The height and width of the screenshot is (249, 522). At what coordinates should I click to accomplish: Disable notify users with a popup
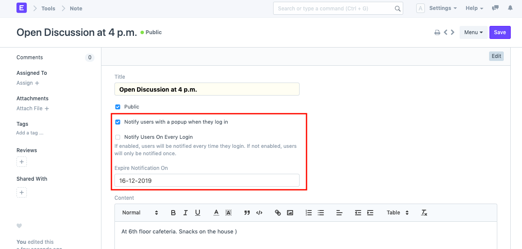pos(117,122)
